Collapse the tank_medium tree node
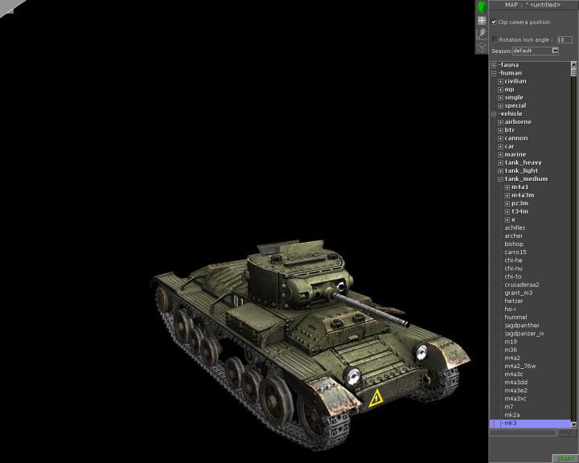 point(500,179)
